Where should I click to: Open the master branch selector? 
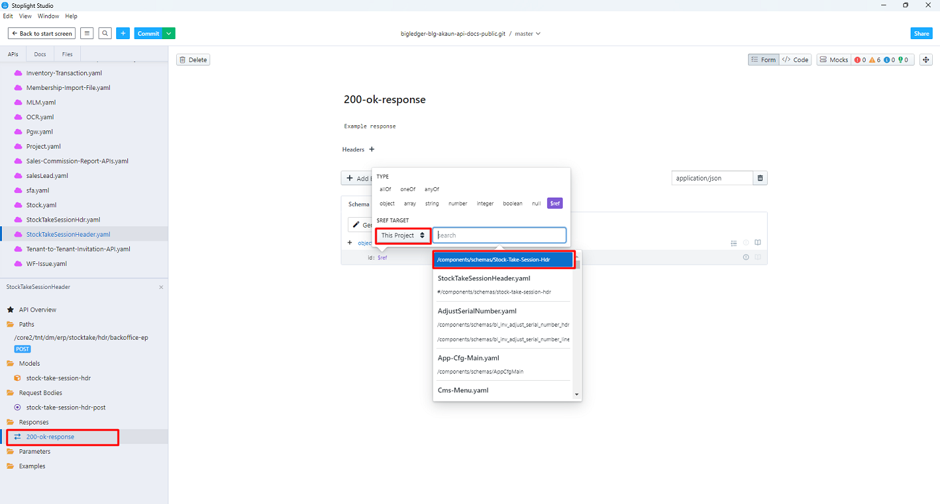pyautogui.click(x=527, y=33)
